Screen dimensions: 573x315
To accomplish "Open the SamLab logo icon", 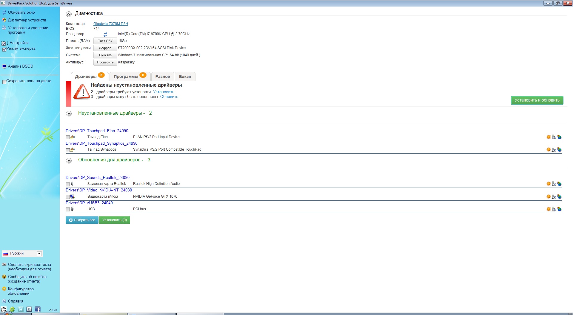I will pos(4,310).
